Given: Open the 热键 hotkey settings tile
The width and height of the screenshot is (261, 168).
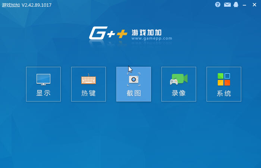Looking at the screenshot, I should (x=89, y=84).
